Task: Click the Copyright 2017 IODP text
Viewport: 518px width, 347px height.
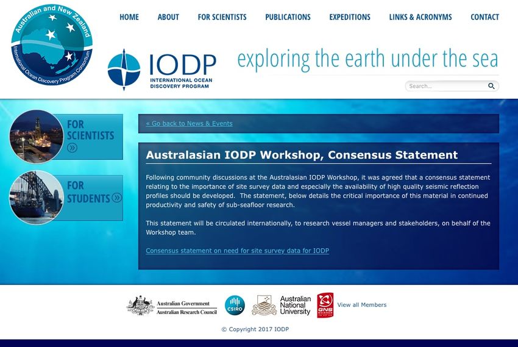Action: click(x=255, y=329)
